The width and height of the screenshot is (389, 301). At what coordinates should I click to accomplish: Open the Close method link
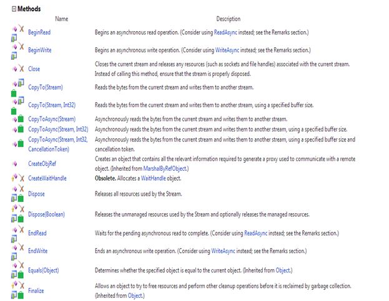[x=34, y=69]
